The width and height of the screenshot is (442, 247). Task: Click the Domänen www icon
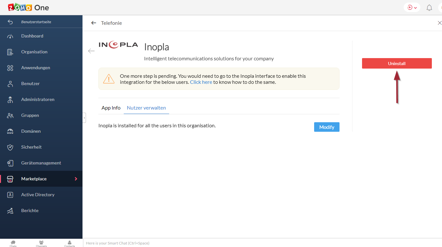point(10,131)
